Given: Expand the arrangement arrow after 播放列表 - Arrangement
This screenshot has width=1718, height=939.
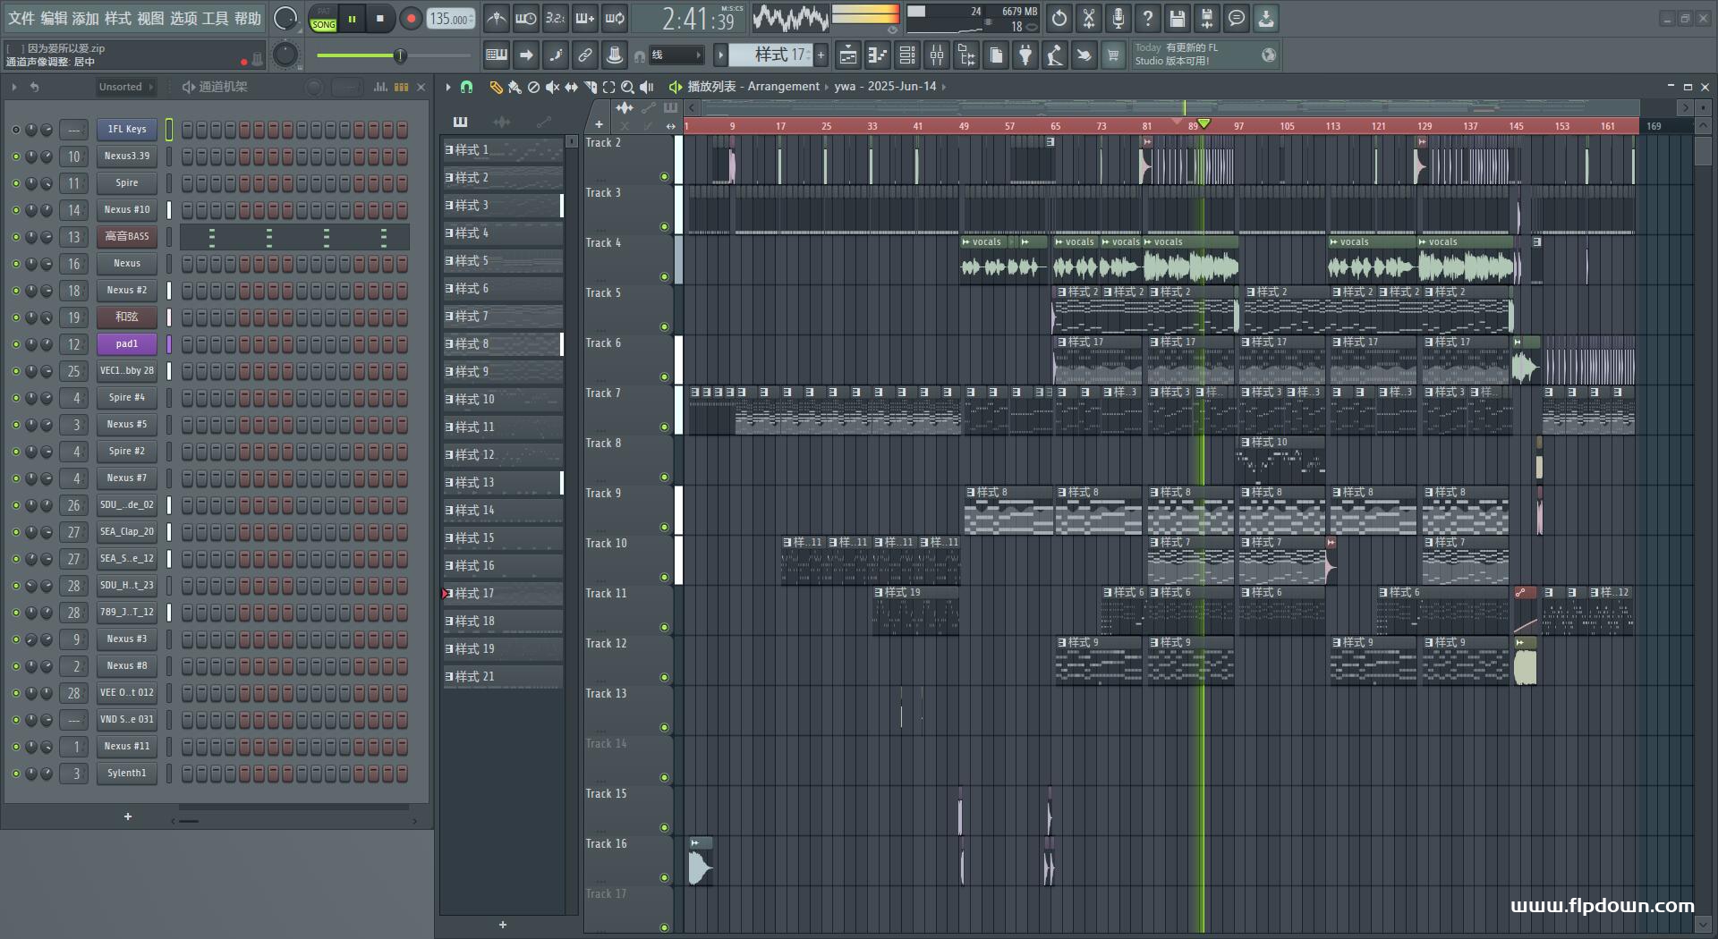Looking at the screenshot, I should pyautogui.click(x=826, y=87).
